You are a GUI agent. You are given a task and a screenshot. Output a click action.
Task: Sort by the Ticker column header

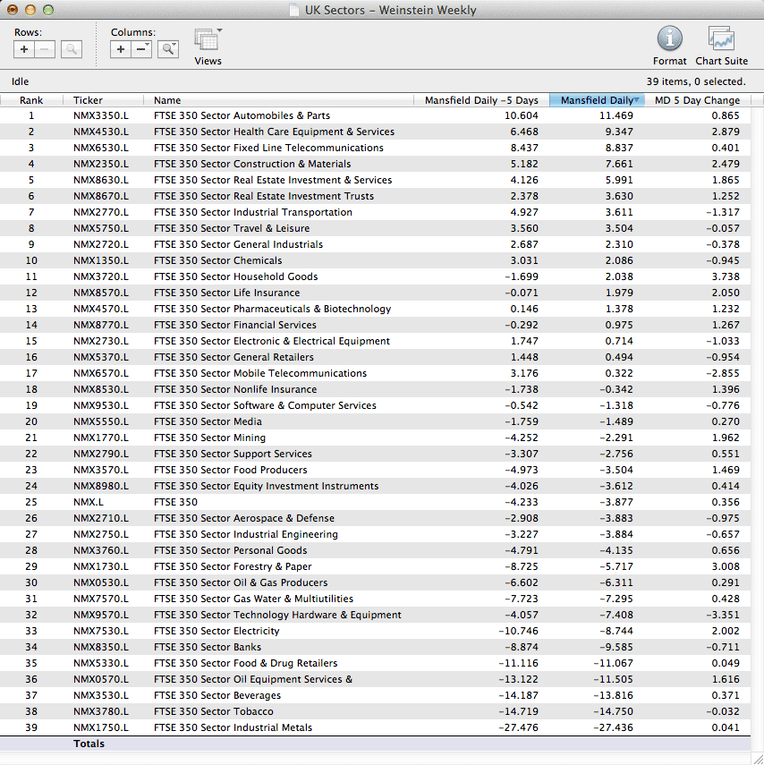(88, 100)
